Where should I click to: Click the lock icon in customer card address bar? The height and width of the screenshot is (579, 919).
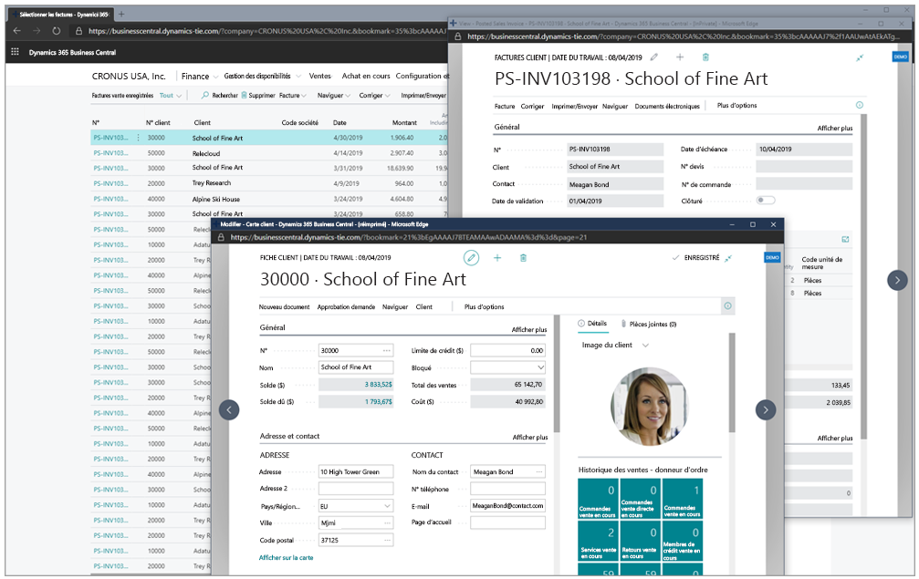click(221, 238)
